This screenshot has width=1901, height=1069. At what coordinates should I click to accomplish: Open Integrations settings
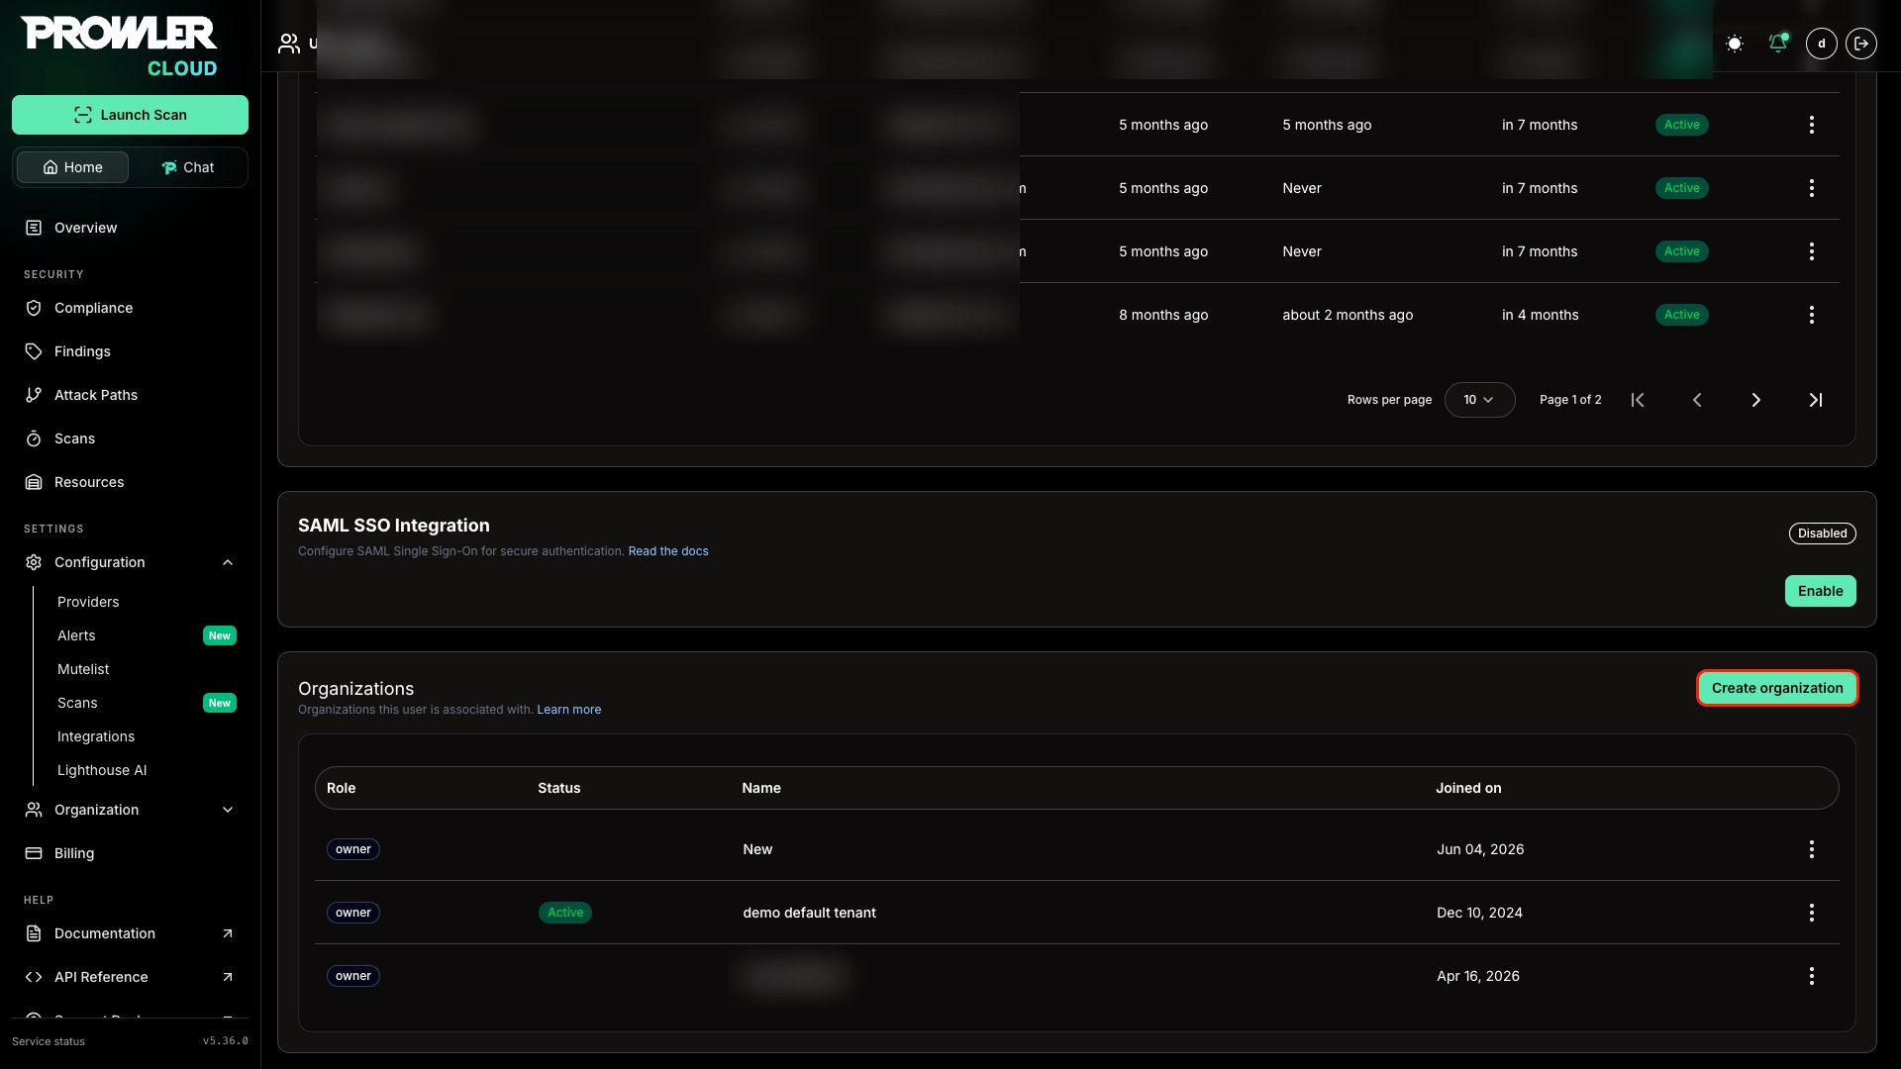click(96, 736)
